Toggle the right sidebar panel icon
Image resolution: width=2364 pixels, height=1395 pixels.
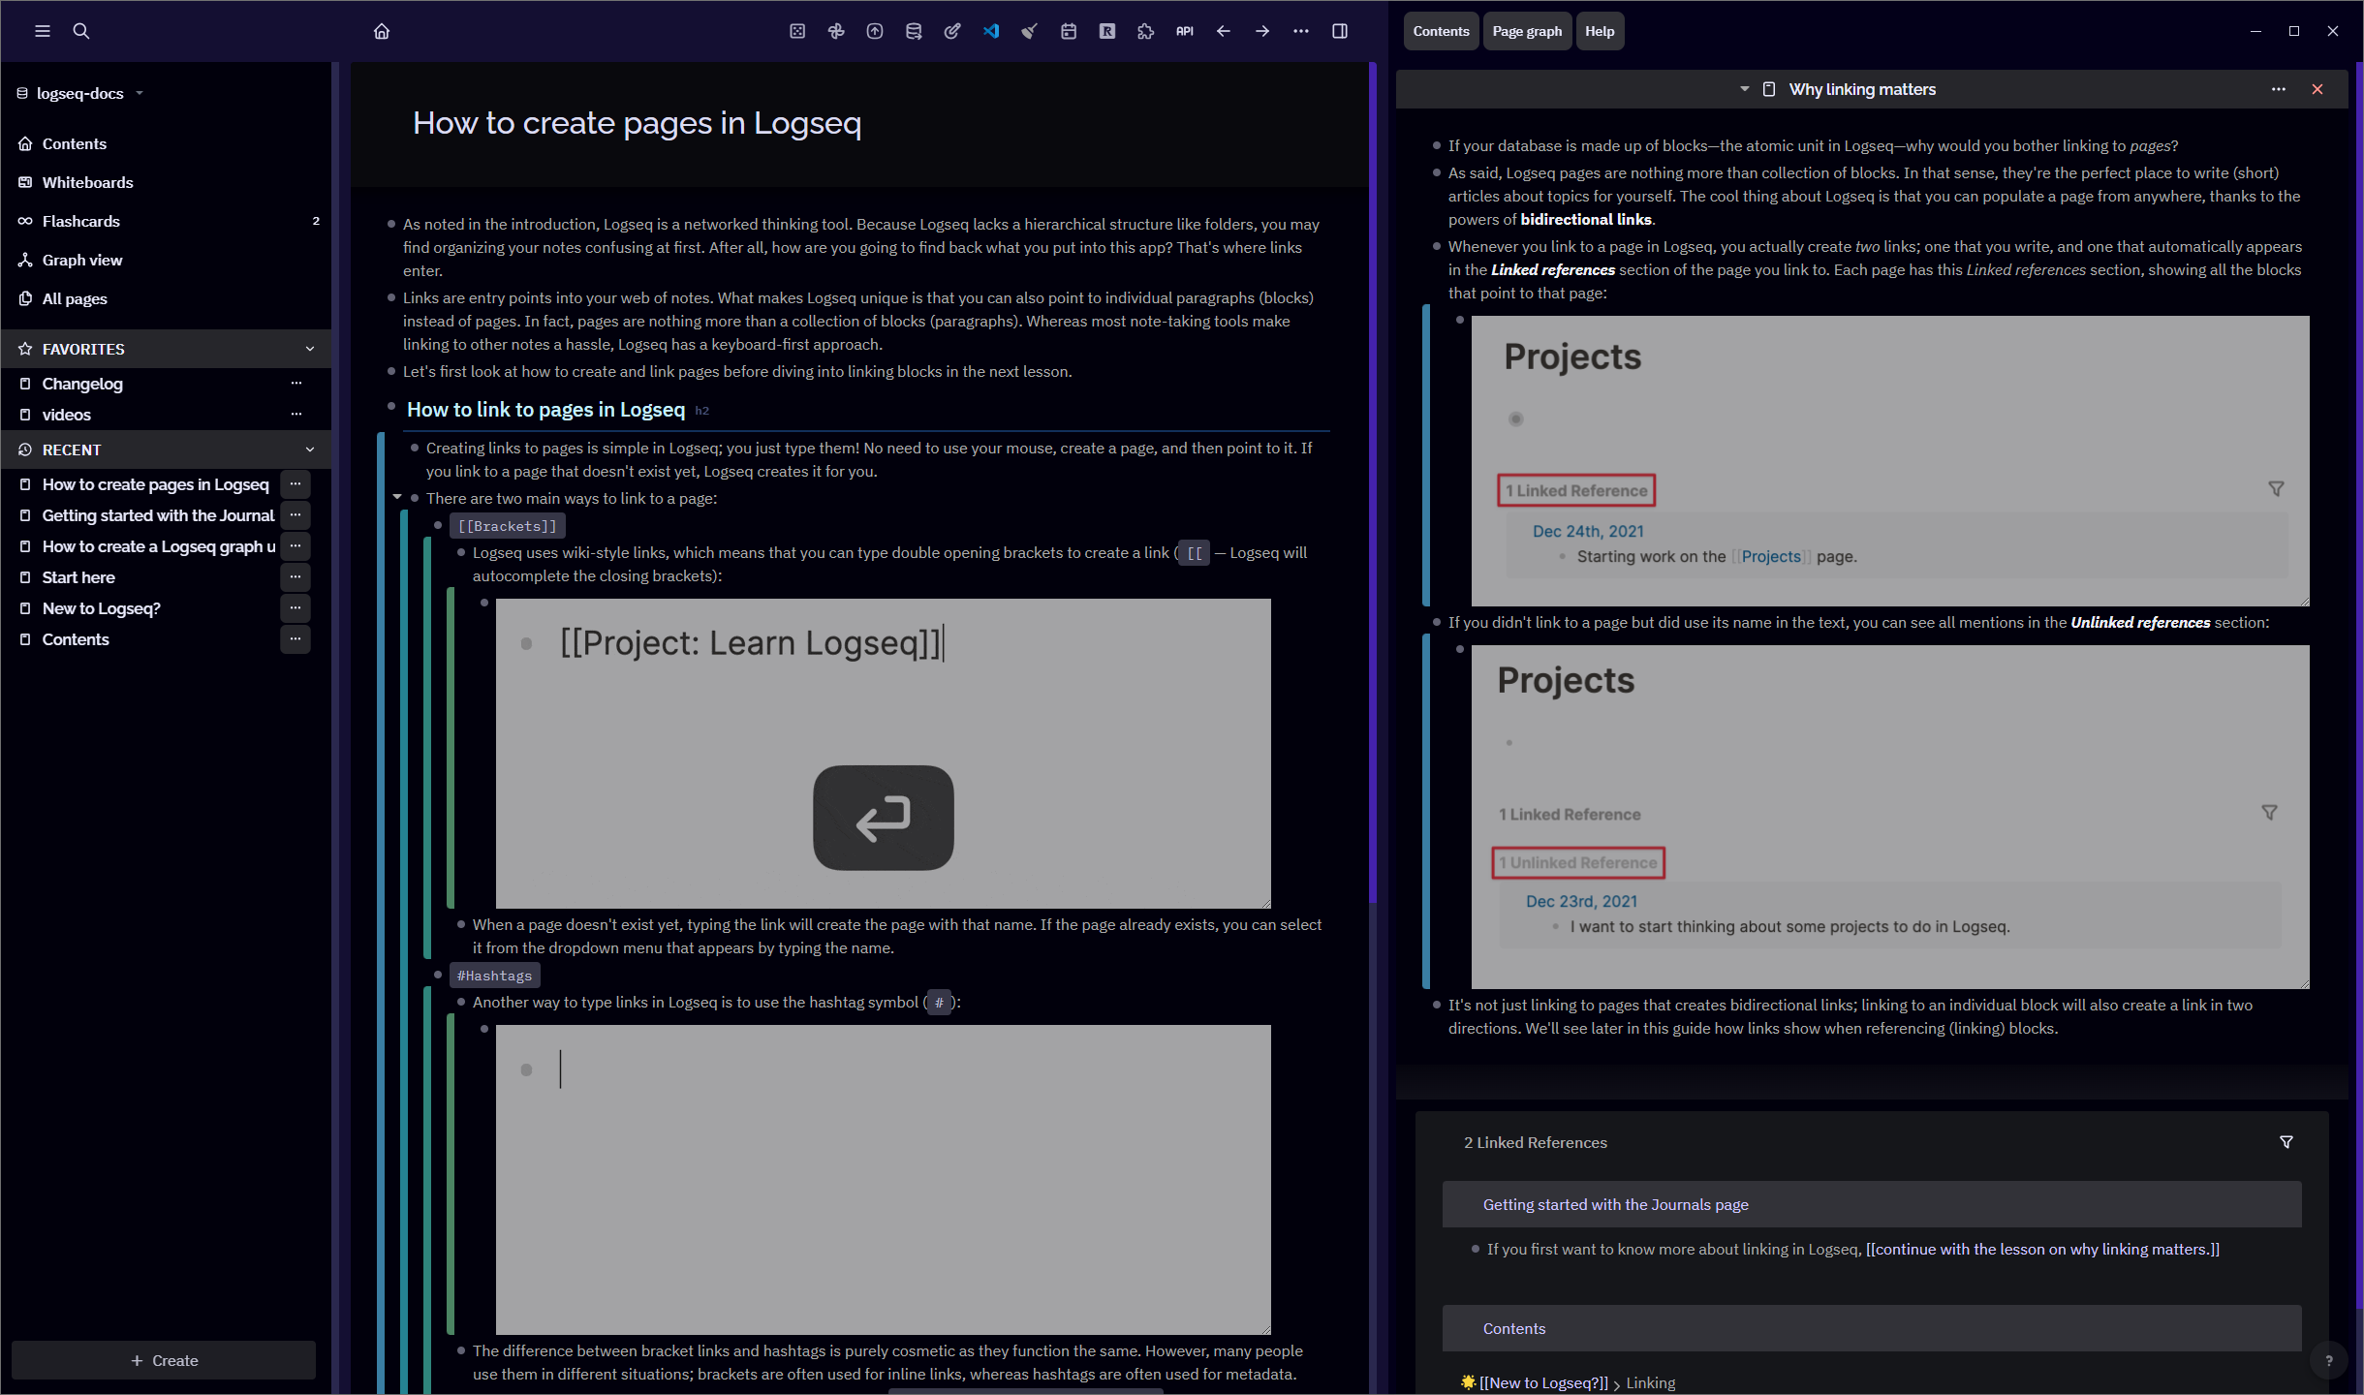pos(1340,31)
